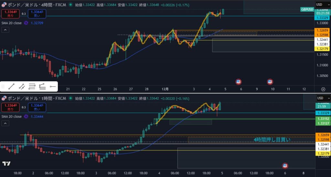Viewport: 331px width, 177px height.
Task: Click the purple SMA icon on 4-hour chart
Action: [26, 23]
